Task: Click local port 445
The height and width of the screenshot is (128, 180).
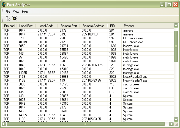Action: 21,111
